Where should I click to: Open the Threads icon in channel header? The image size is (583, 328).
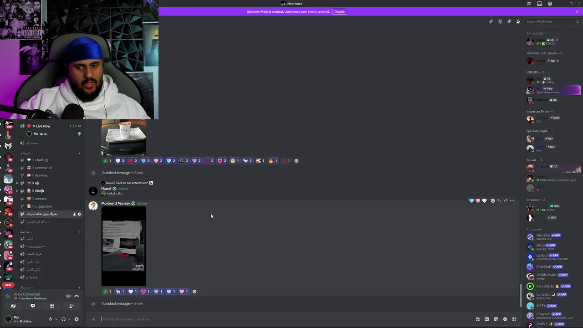(491, 21)
